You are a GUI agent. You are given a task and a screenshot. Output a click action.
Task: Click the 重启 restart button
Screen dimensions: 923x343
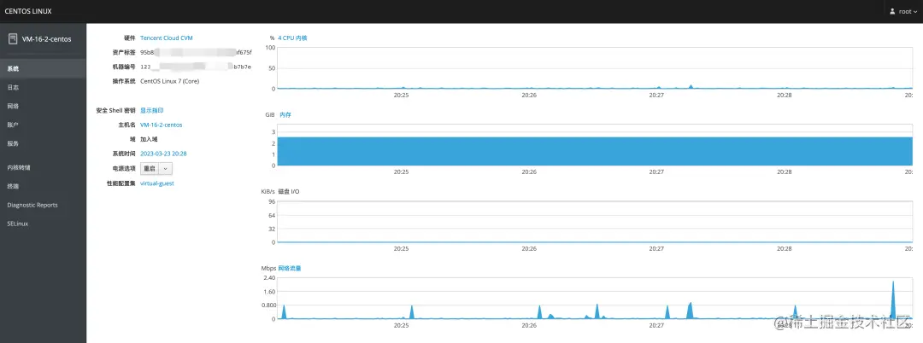click(x=150, y=168)
